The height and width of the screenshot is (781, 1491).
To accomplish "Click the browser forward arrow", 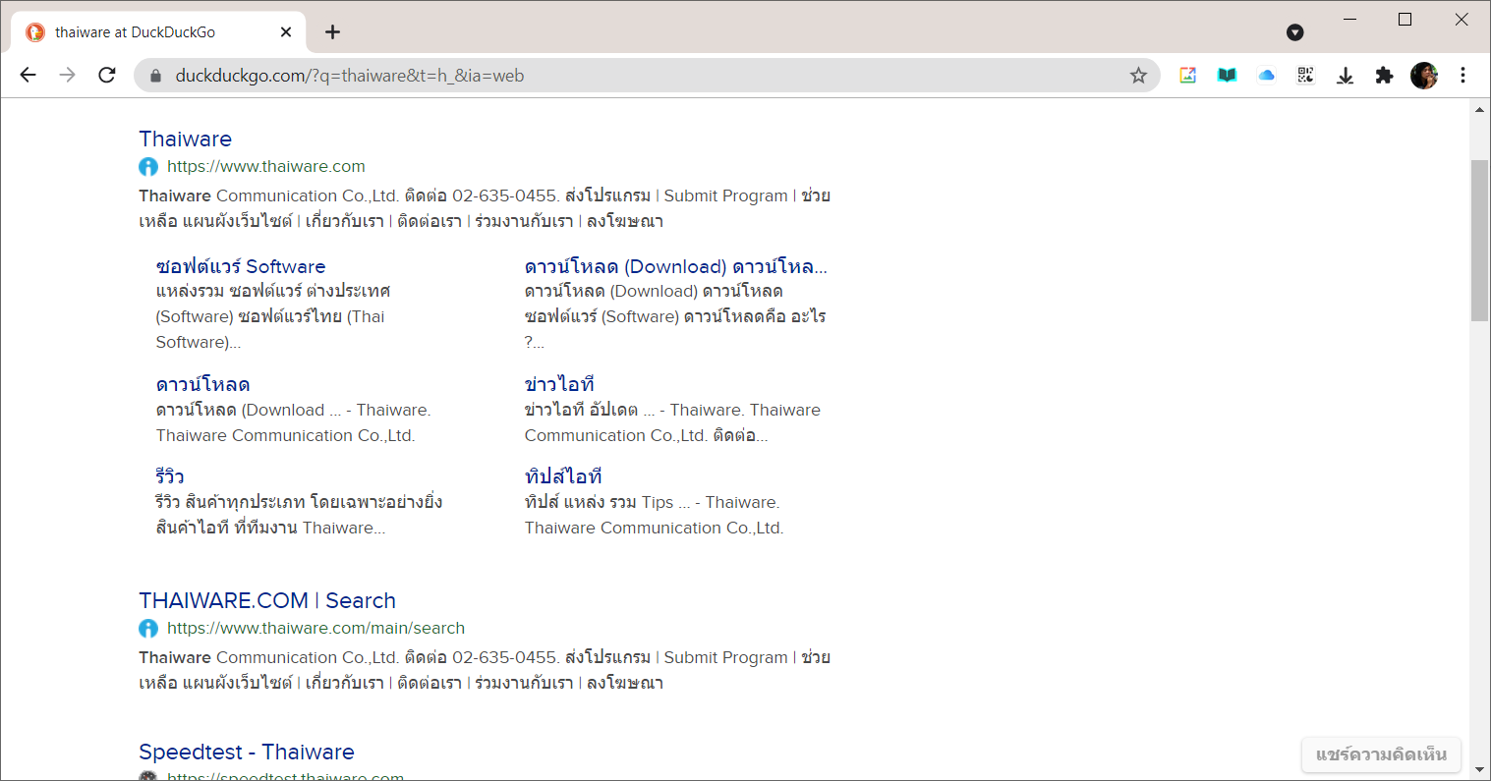I will (67, 76).
